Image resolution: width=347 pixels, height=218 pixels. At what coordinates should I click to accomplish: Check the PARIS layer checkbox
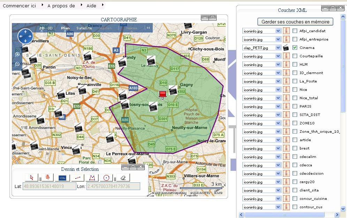pos(295,106)
